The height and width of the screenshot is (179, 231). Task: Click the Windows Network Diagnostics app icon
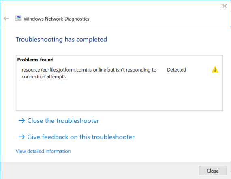[18, 18]
